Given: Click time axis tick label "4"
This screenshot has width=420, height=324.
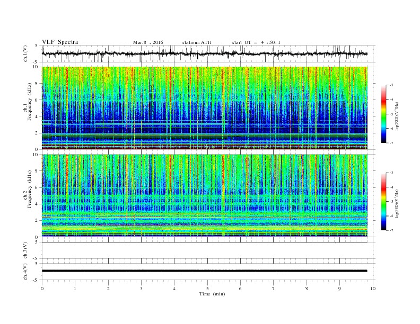Looking at the screenshot, I should point(174,289).
